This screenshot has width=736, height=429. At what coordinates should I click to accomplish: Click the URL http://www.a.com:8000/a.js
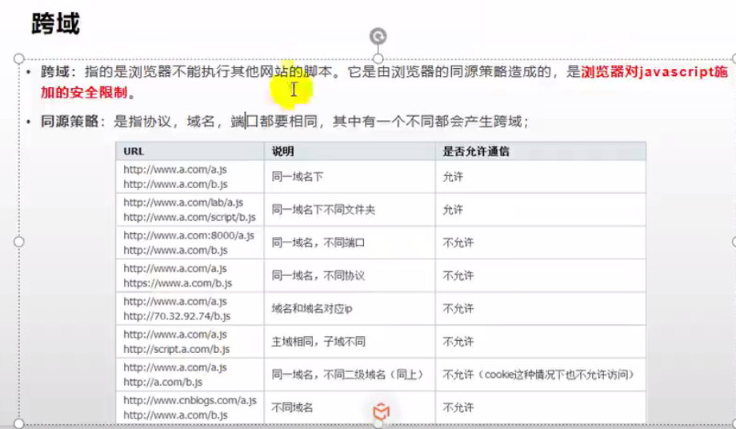pyautogui.click(x=189, y=235)
